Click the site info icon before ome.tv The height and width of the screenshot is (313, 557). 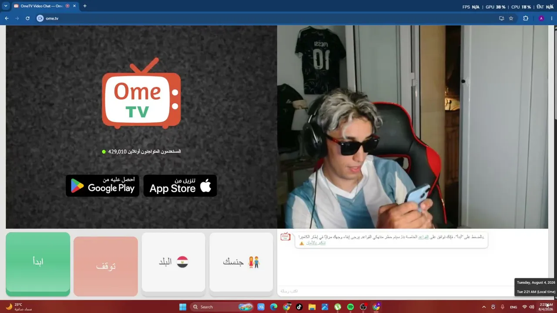(x=40, y=18)
